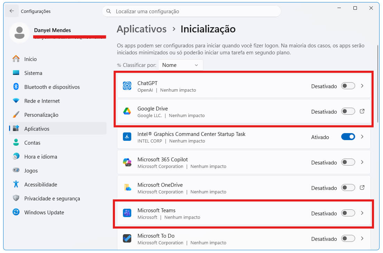The width and height of the screenshot is (383, 253).
Task: Click the Google Drive app icon
Action: tap(127, 111)
